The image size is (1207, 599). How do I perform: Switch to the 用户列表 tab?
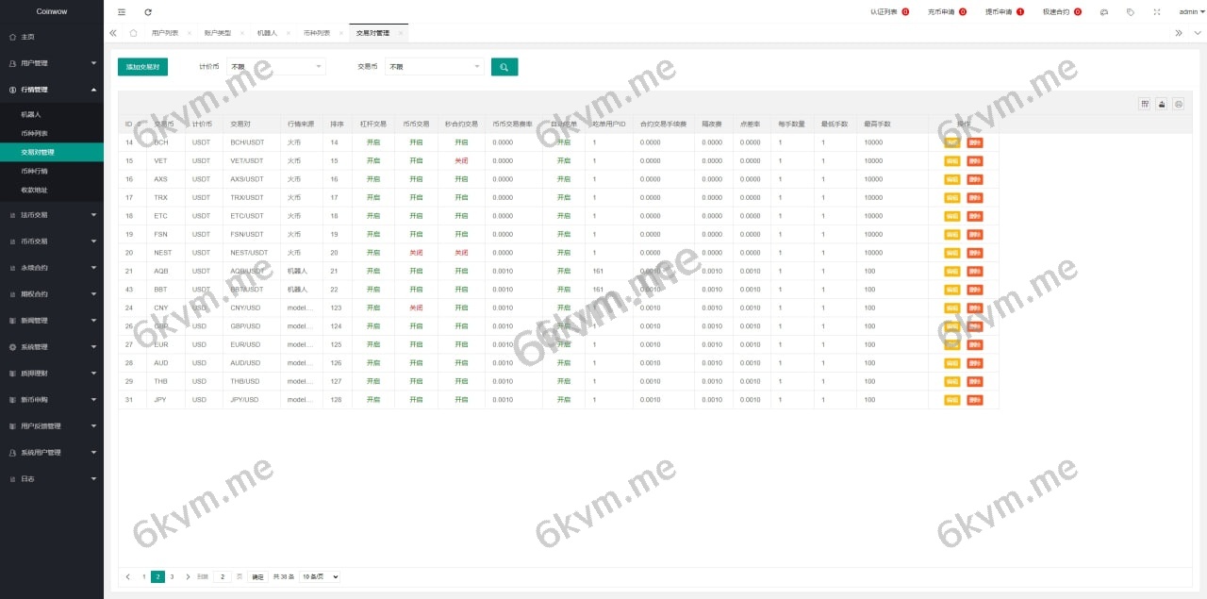click(x=165, y=32)
